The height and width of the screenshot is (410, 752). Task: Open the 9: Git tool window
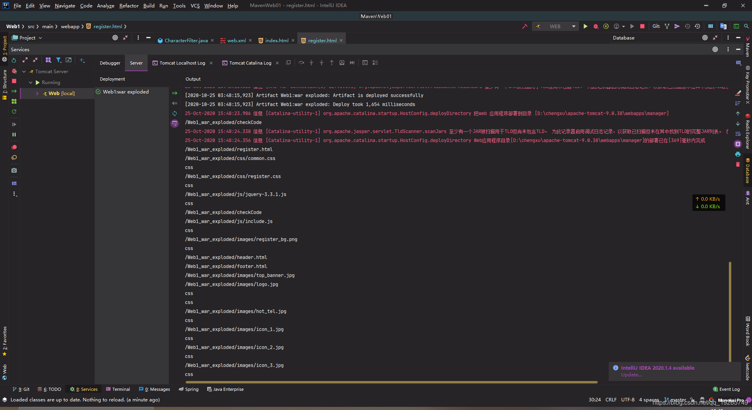click(x=21, y=389)
